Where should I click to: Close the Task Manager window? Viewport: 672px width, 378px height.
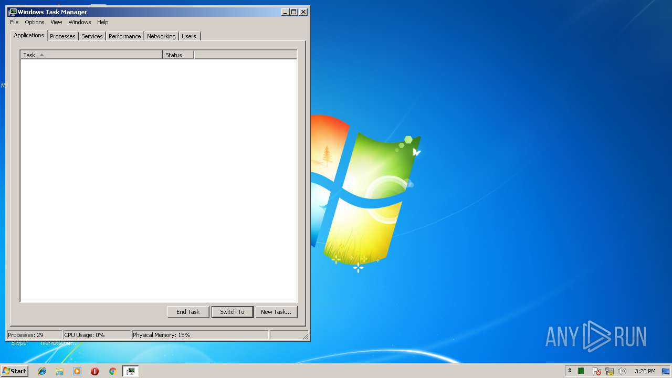coord(303,12)
